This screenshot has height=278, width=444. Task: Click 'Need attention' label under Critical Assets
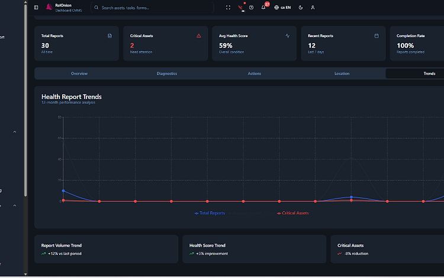coord(141,52)
